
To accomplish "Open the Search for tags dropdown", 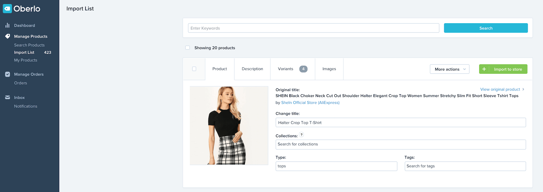I will click(465, 166).
